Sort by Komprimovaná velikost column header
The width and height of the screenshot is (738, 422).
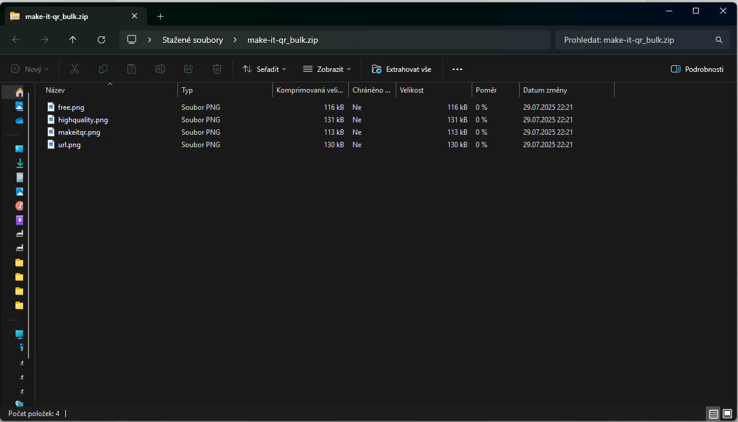tap(310, 90)
